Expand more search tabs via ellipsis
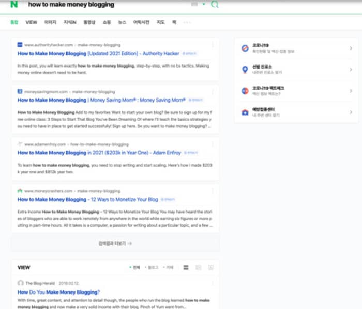Viewport: 362px width, 309px height. pyautogui.click(x=187, y=22)
